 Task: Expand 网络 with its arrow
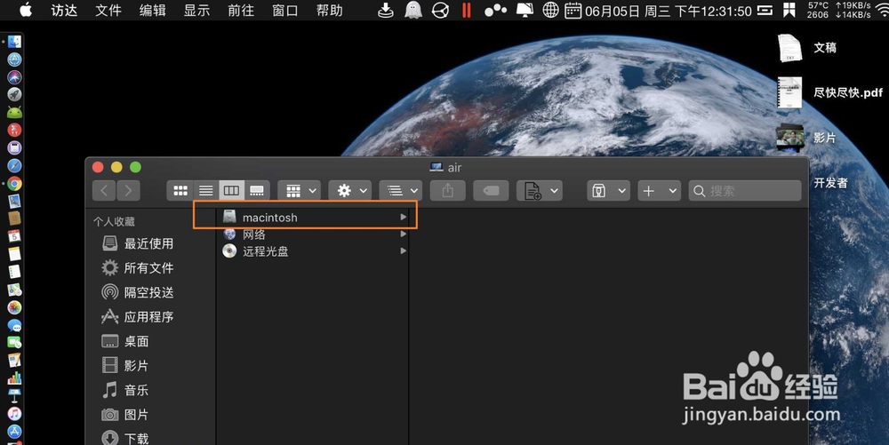click(x=403, y=234)
